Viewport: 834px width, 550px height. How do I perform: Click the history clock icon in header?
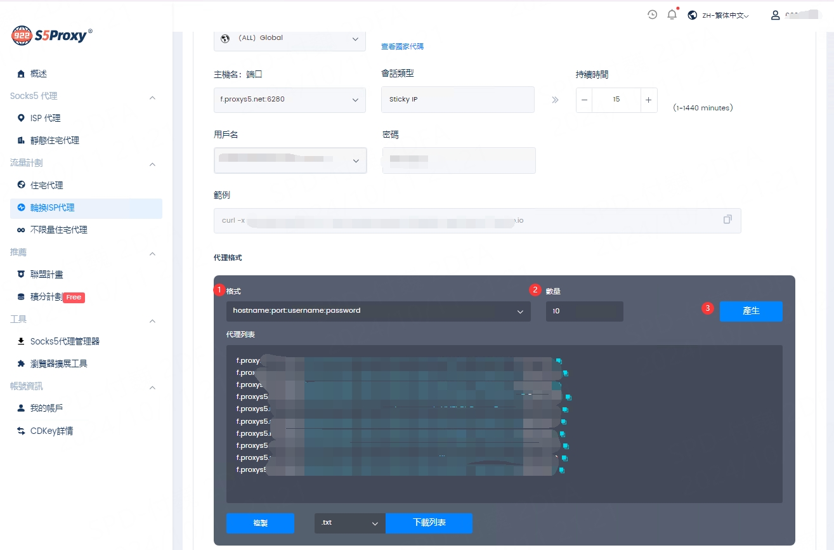[652, 15]
